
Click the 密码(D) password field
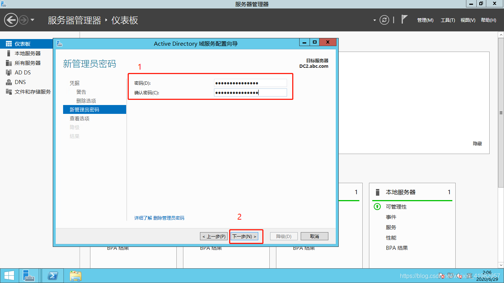pyautogui.click(x=250, y=83)
